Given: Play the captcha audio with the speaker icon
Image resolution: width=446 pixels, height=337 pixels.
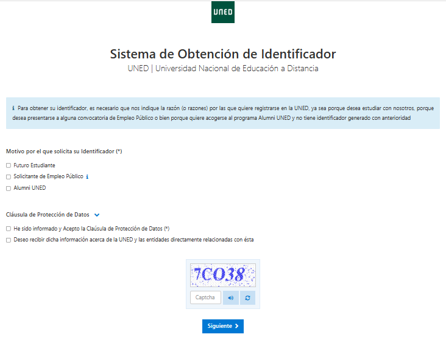Looking at the screenshot, I should (x=231, y=298).
